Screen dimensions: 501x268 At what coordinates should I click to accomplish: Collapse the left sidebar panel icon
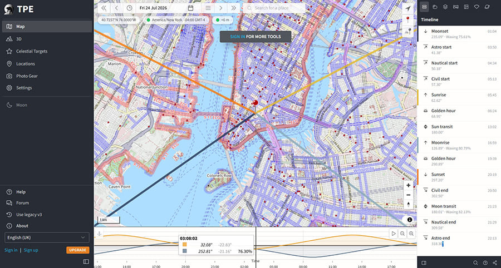86,262
